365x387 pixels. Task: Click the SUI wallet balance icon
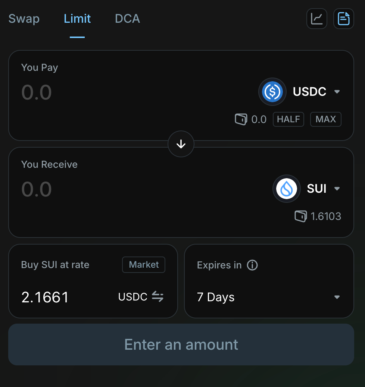pos(300,216)
